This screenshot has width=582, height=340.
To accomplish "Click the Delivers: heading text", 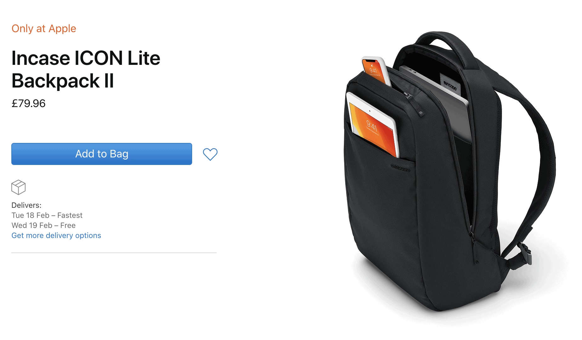I will point(26,205).
